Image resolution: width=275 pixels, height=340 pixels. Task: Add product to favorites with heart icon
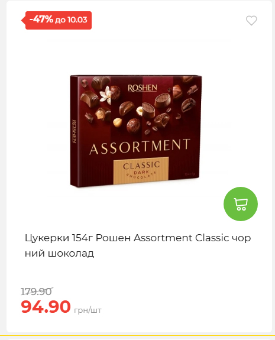click(x=251, y=20)
